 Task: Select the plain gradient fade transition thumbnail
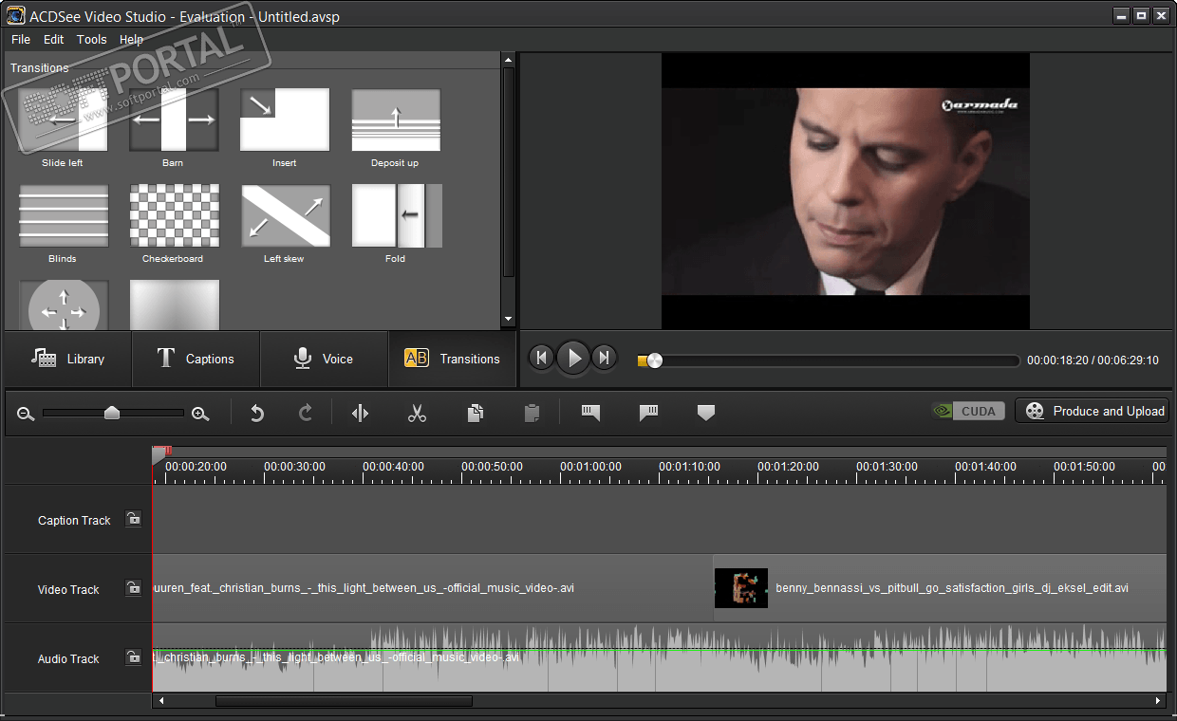(174, 305)
